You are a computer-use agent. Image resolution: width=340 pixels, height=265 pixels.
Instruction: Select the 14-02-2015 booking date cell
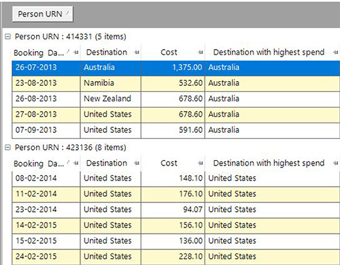(46, 225)
